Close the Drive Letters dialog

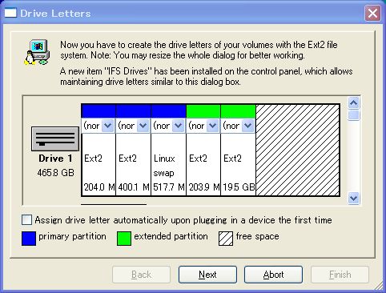372,13
